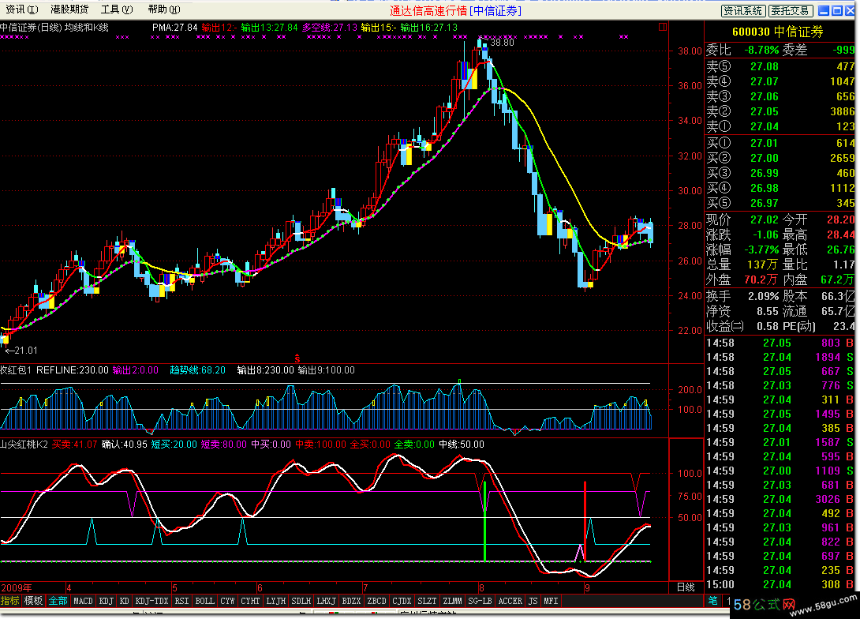Click the 短卖:80.00 value label

[224, 444]
